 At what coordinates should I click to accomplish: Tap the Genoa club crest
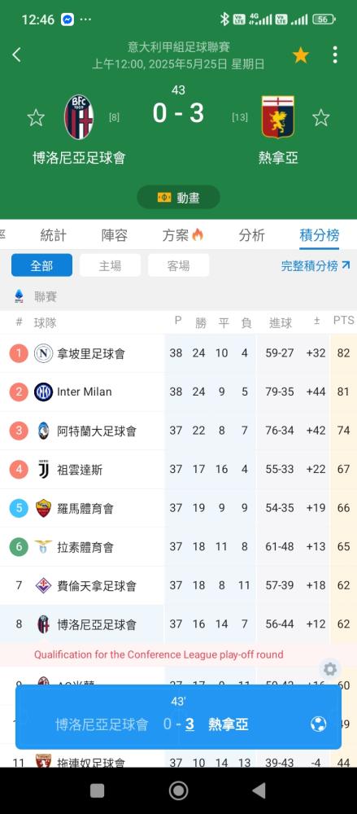277,117
